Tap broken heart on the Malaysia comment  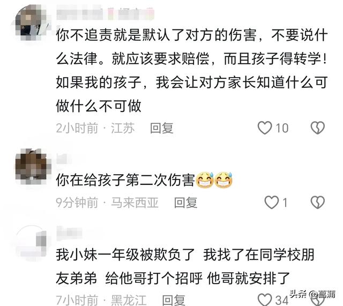318,203
